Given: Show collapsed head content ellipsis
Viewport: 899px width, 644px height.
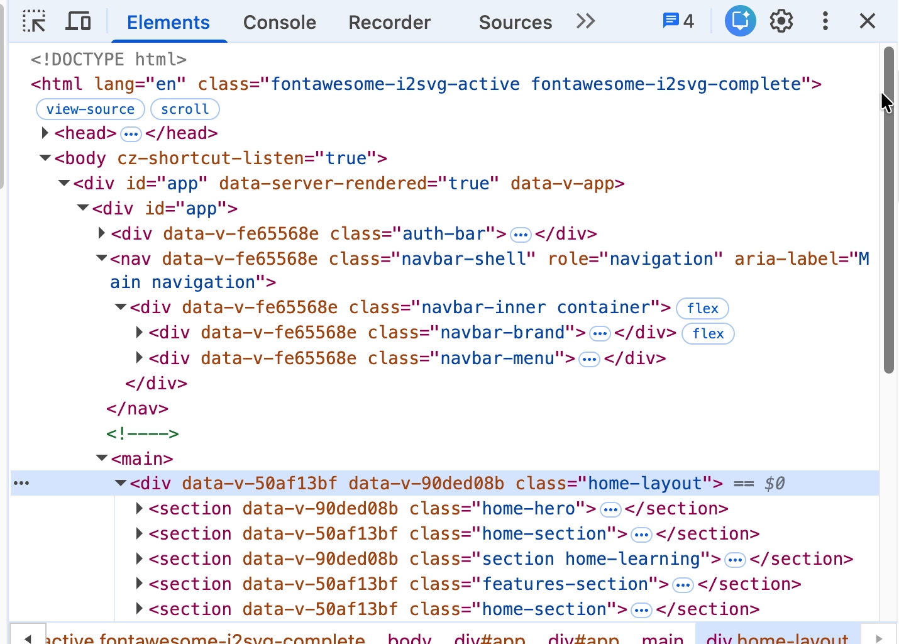Looking at the screenshot, I should click(131, 134).
